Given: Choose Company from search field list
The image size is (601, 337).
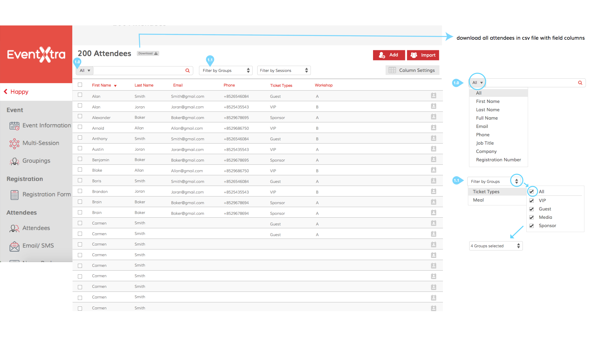Looking at the screenshot, I should tap(486, 151).
